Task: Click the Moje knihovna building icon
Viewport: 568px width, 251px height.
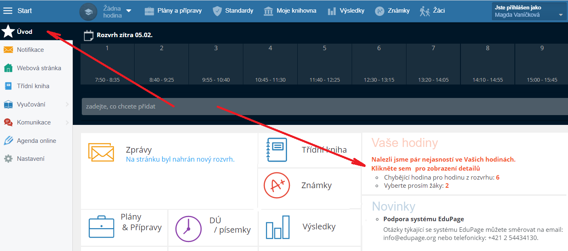Action: tap(269, 11)
